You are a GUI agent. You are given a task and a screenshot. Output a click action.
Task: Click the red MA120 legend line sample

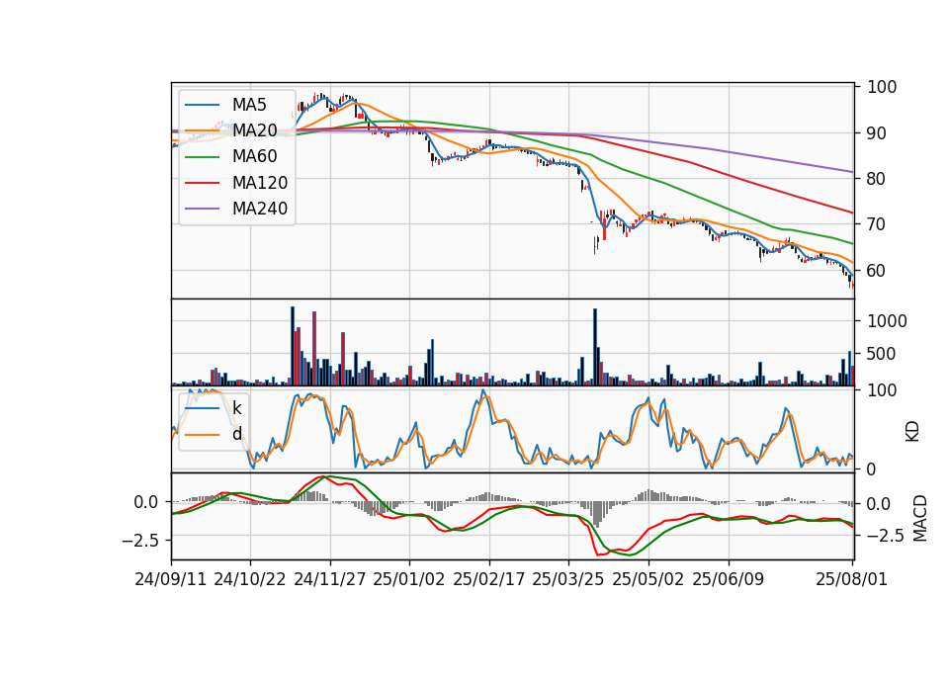point(202,183)
